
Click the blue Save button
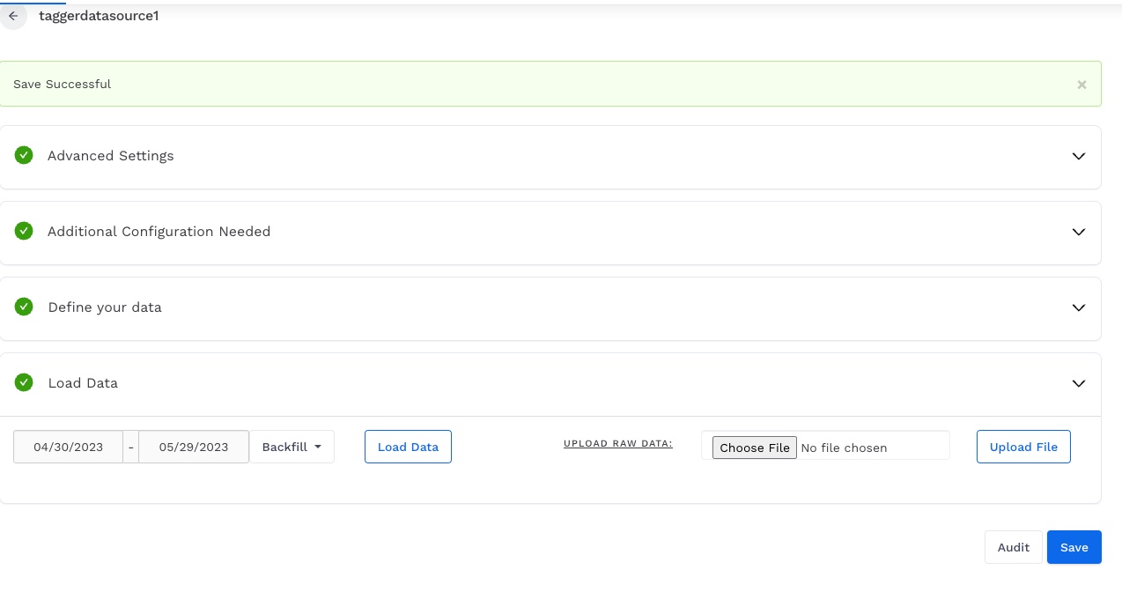pyautogui.click(x=1074, y=547)
